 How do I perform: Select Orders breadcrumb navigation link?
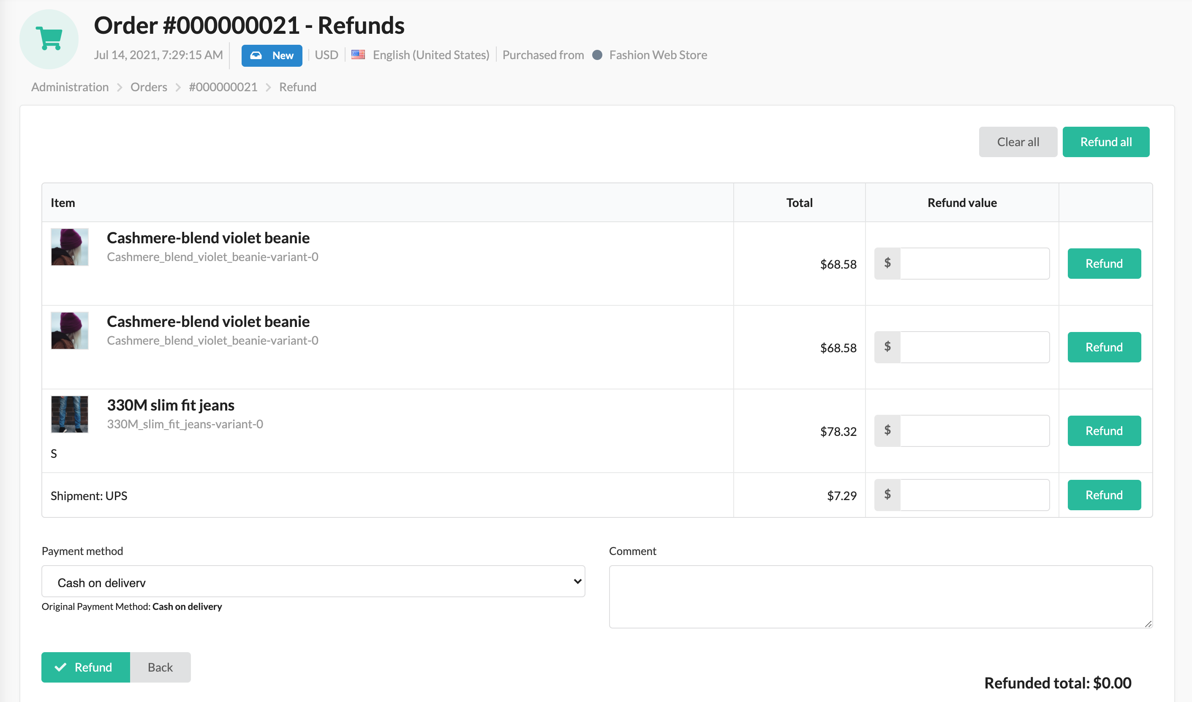[148, 86]
